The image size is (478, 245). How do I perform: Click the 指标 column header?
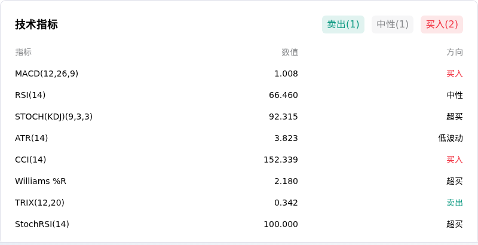(23, 52)
